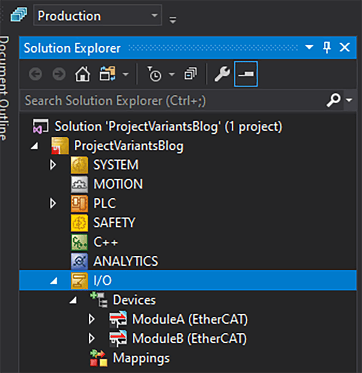Expand the ModuleB (EtherCAT) node
362x373 pixels.
[x=92, y=338]
